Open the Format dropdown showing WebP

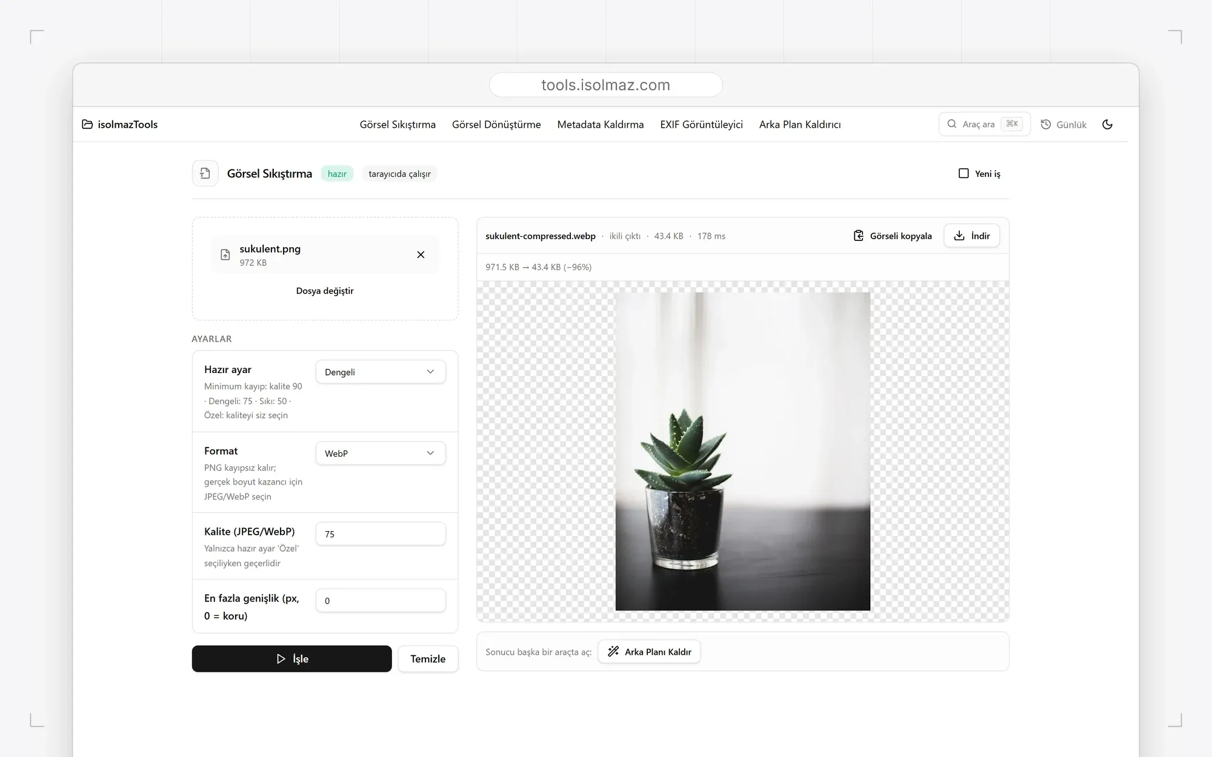[x=381, y=453]
